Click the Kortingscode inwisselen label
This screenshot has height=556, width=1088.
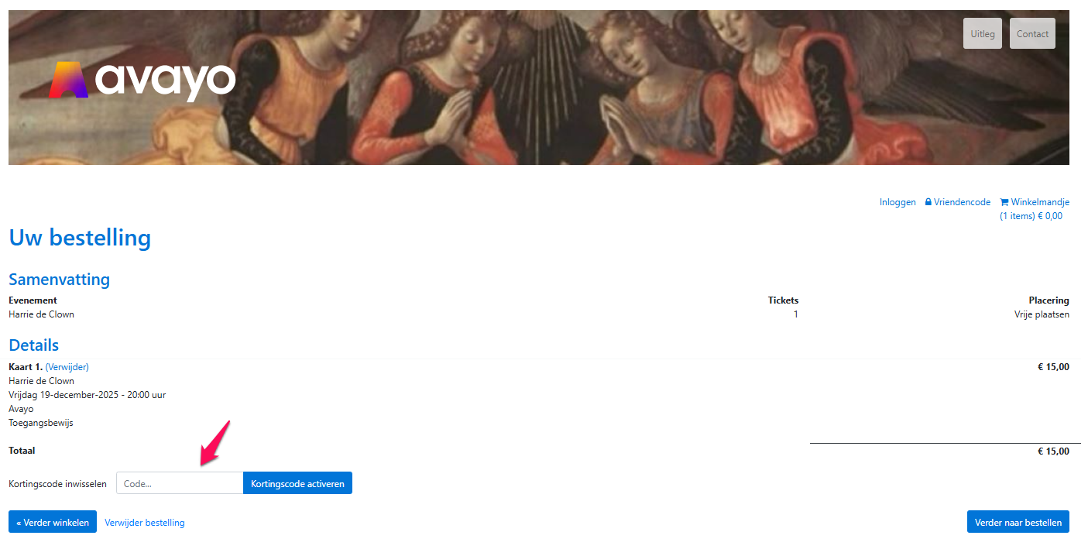point(58,484)
